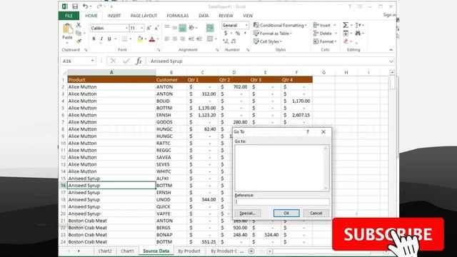
Task: Add new sheet plus icon
Action: click(x=251, y=251)
